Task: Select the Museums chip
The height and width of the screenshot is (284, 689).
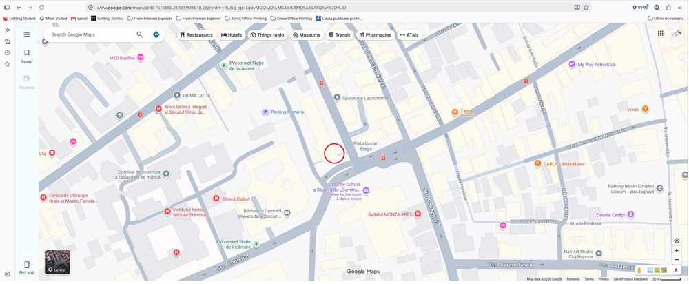Action: coord(307,34)
